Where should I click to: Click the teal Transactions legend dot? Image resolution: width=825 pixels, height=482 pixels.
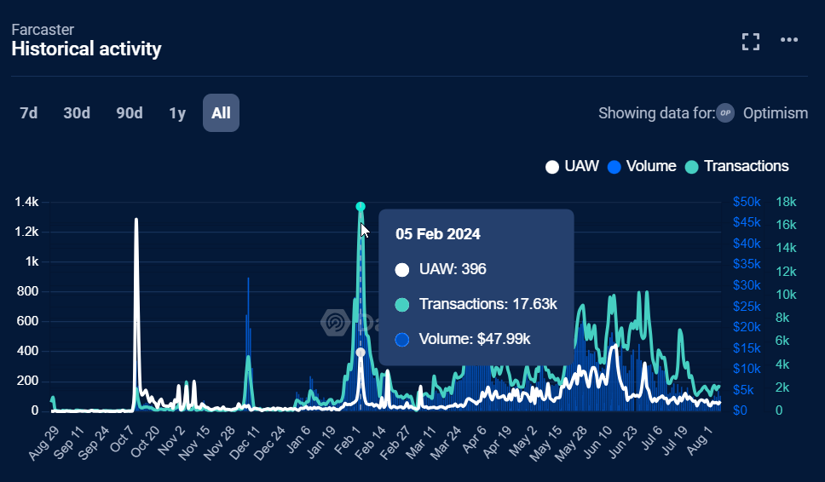(691, 167)
